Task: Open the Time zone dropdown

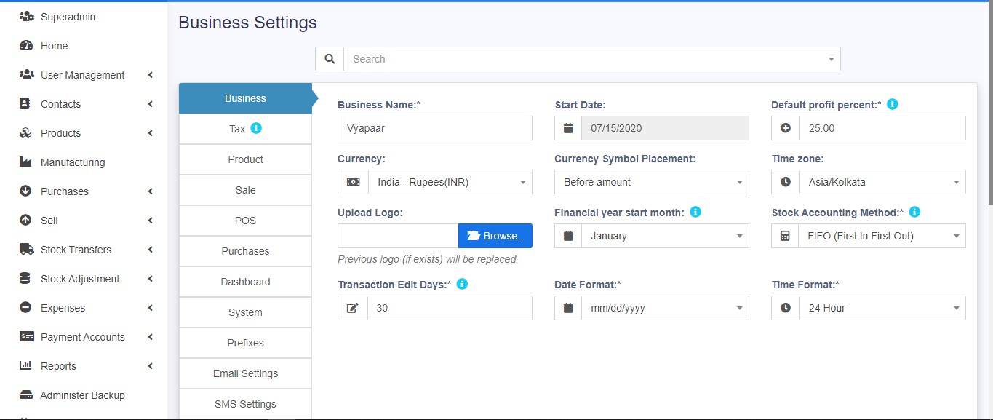Action: coord(882,182)
